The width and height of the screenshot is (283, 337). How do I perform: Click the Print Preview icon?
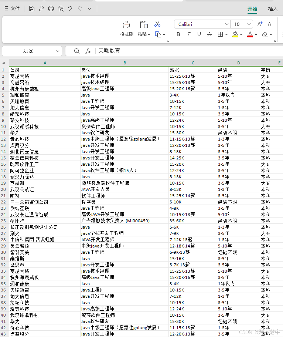point(61,9)
